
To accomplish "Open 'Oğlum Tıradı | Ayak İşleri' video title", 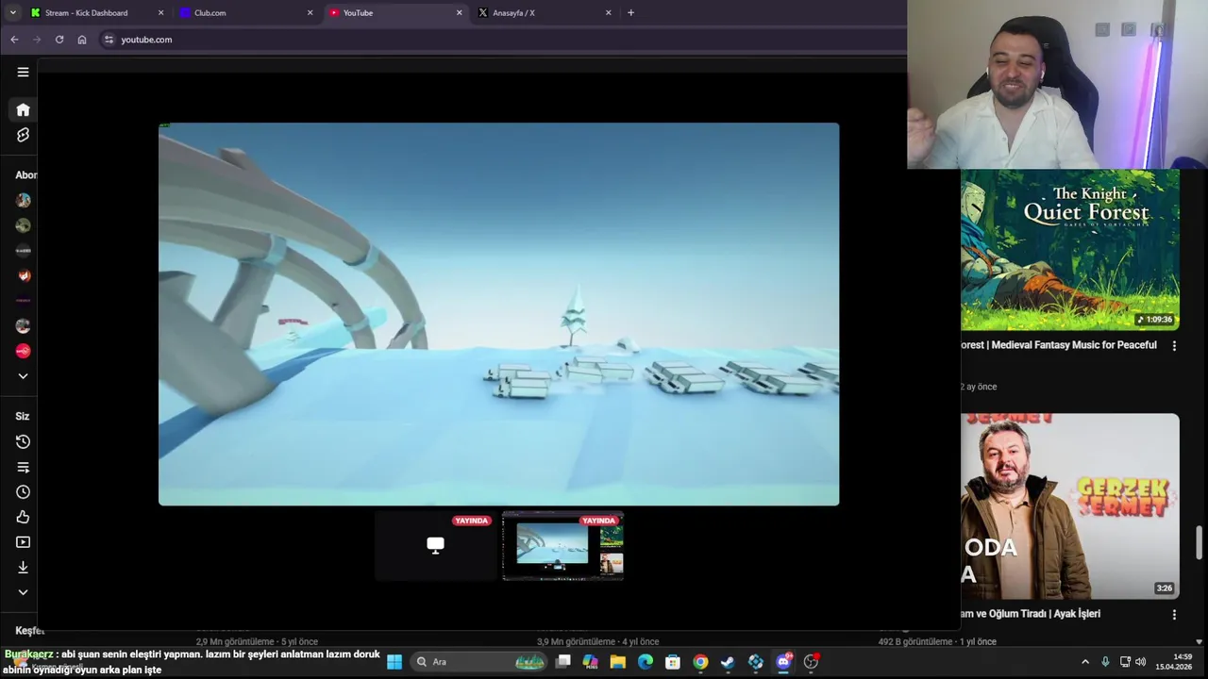I will click(1031, 614).
